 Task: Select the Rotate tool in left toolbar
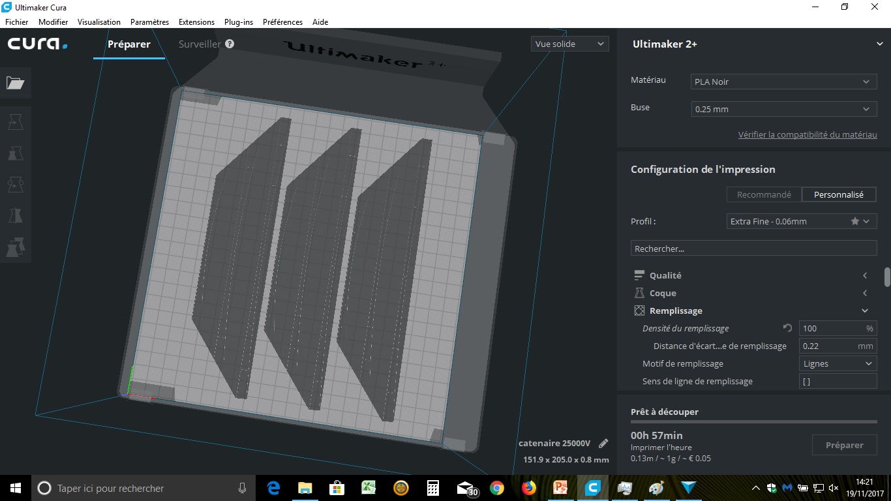point(15,185)
